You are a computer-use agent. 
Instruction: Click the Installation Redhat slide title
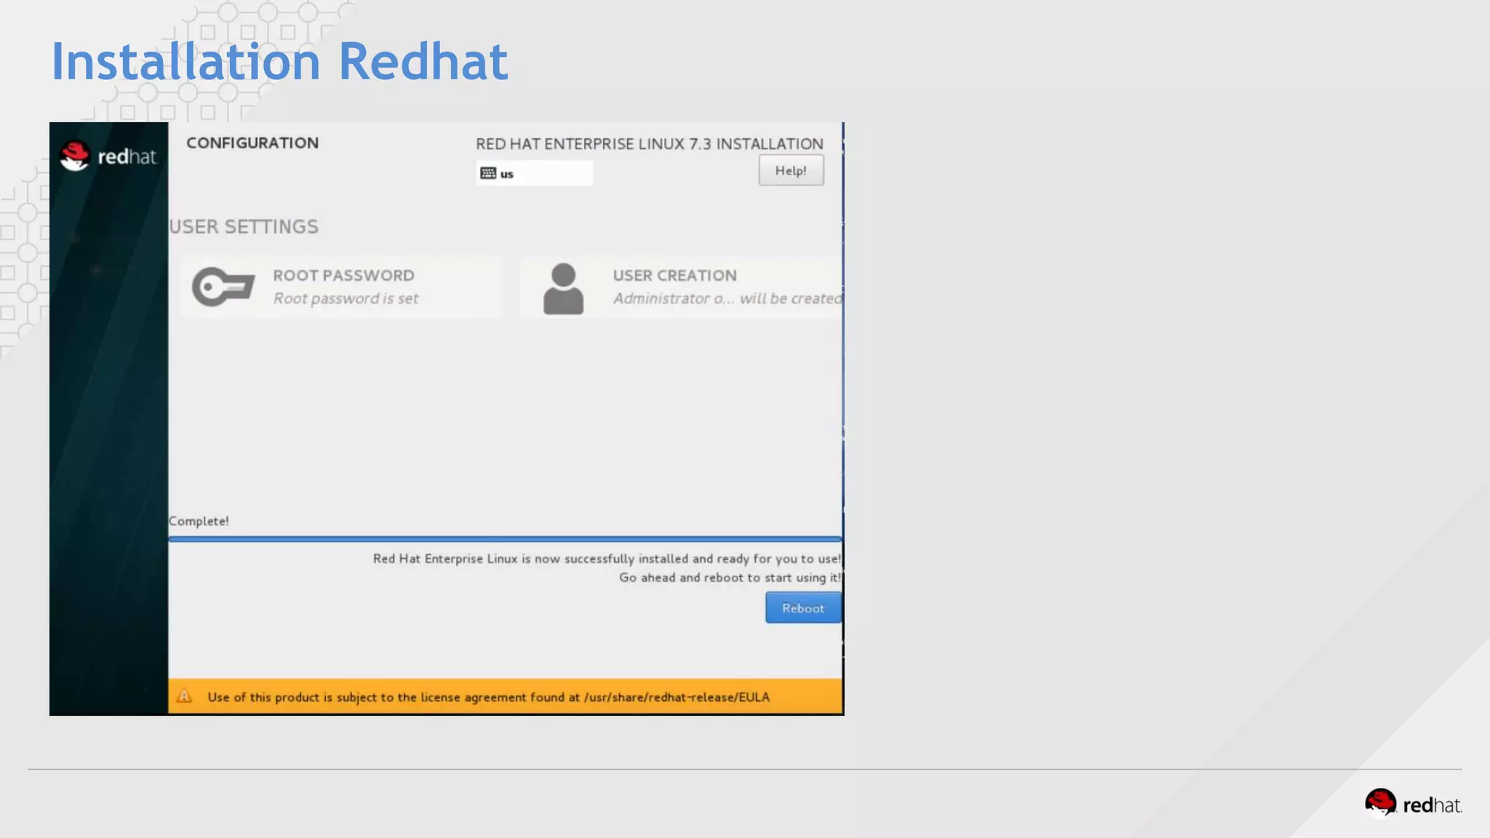pos(279,61)
